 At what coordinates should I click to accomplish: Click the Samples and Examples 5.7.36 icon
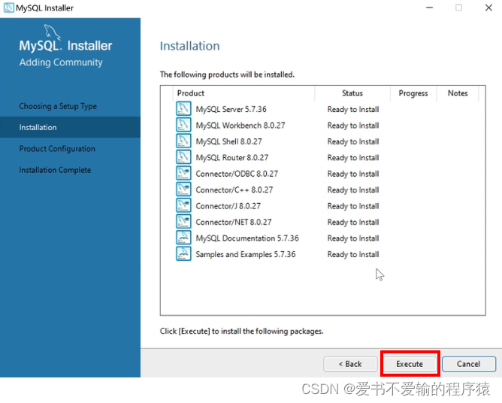click(x=183, y=254)
